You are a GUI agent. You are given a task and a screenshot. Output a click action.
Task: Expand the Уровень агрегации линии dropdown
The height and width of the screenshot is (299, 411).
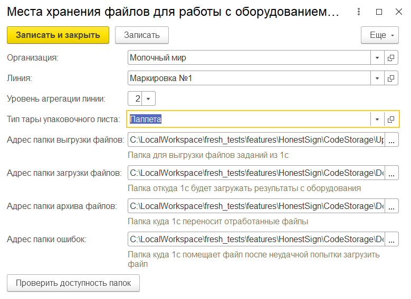click(148, 98)
